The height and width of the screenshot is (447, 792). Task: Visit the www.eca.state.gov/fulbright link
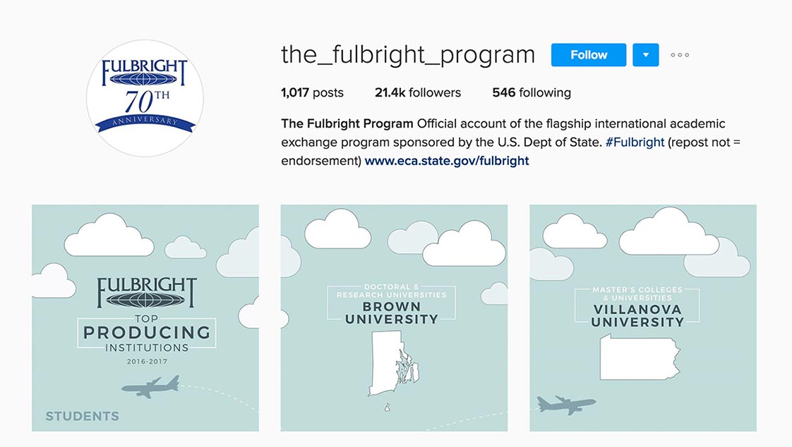[447, 161]
